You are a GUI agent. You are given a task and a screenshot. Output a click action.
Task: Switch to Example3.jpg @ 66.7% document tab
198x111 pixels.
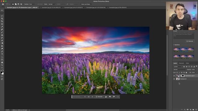click(73, 7)
